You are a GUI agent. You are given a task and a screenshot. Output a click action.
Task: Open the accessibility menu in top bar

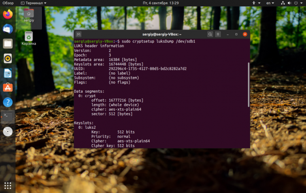pyautogui.click(x=256, y=3)
